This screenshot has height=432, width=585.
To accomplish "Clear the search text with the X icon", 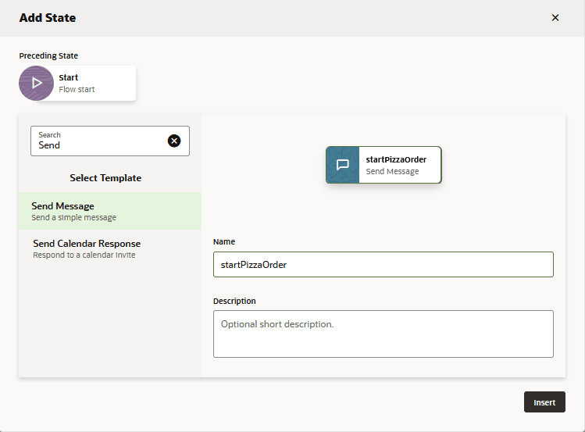I will point(174,141).
